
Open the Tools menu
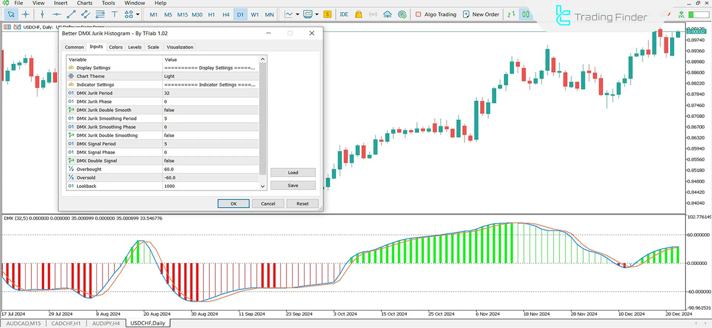(x=108, y=3)
